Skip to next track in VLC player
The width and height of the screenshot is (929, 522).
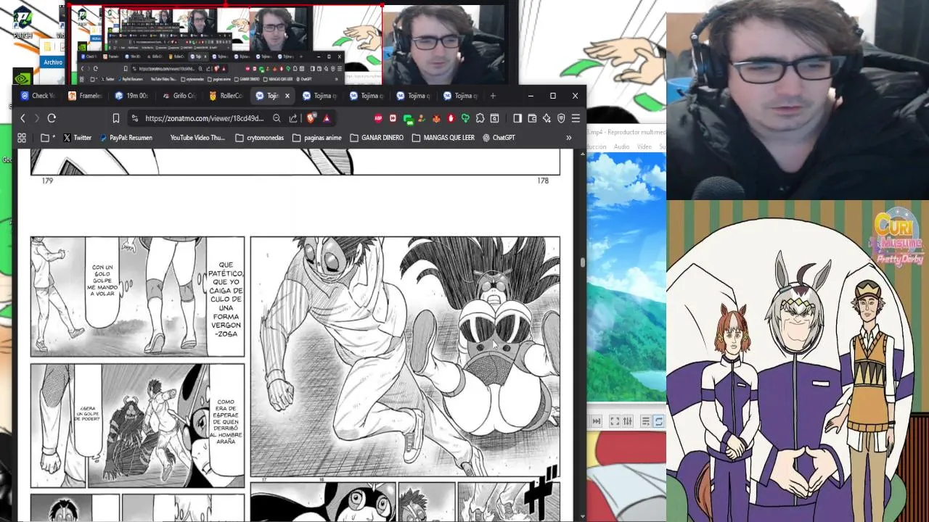tap(596, 421)
